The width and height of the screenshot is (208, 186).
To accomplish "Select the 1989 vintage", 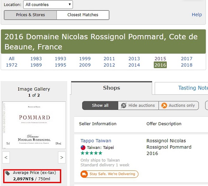I will click(36, 65).
